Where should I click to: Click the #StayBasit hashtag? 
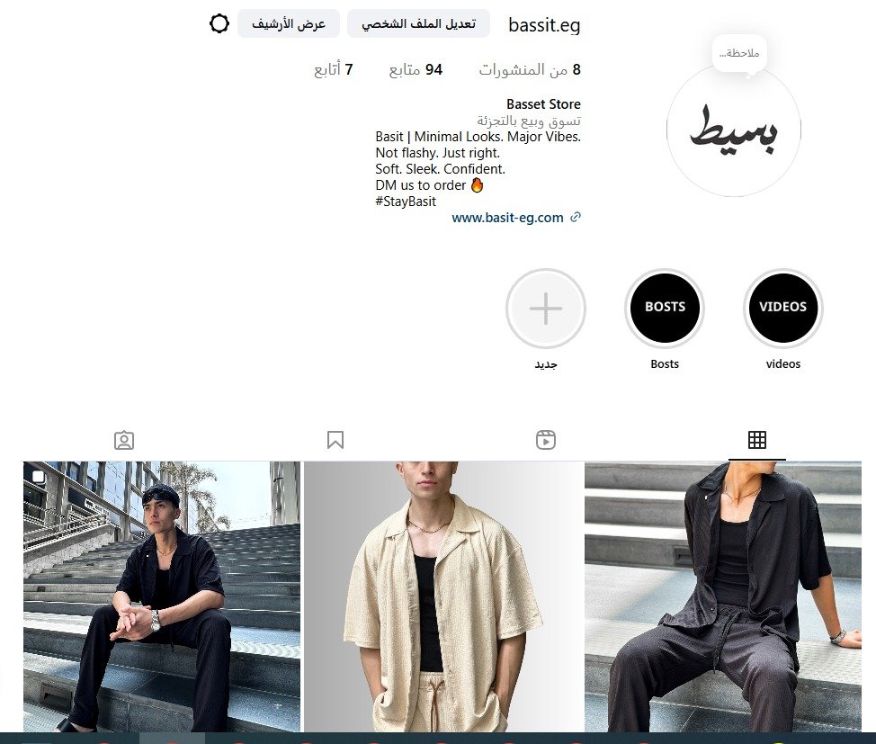pyautogui.click(x=406, y=202)
